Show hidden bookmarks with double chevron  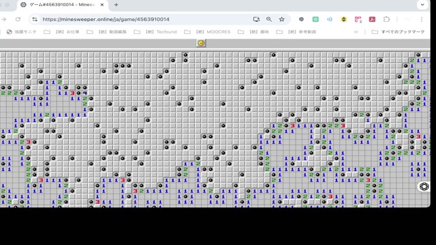356,32
